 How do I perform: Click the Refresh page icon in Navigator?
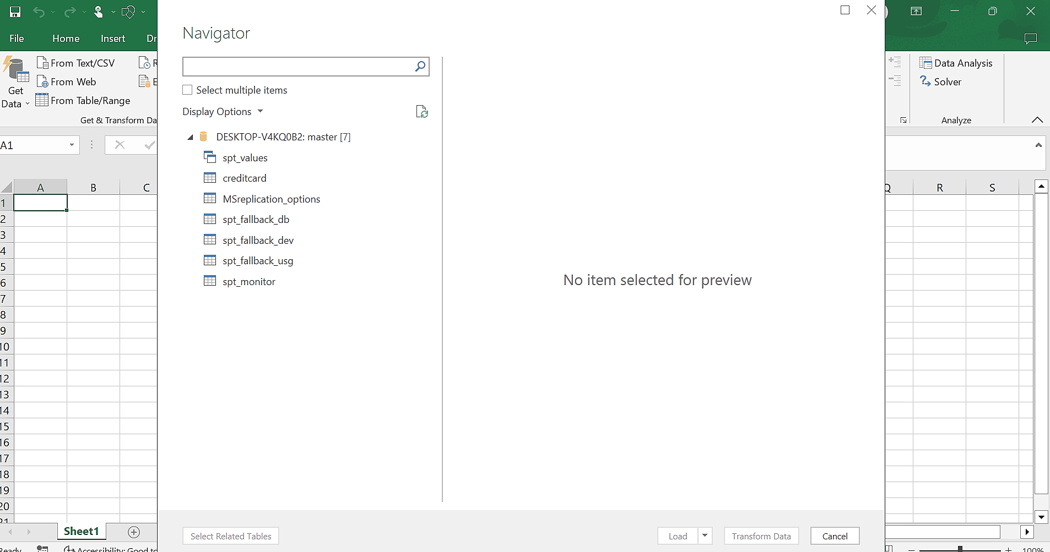[x=422, y=112]
